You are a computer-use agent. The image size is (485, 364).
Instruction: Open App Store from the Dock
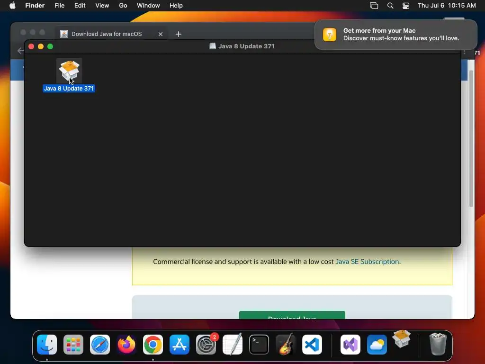point(180,345)
